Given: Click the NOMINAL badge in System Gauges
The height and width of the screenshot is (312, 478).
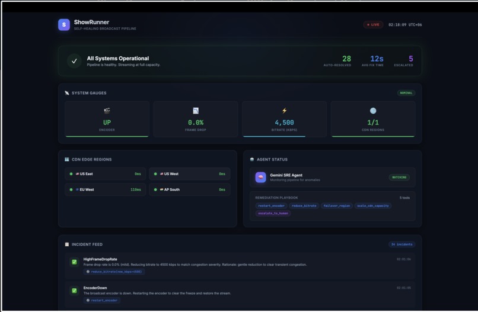Looking at the screenshot, I should tap(406, 93).
